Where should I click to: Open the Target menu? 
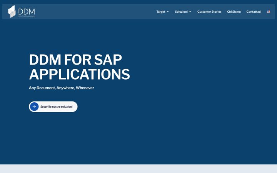161,12
